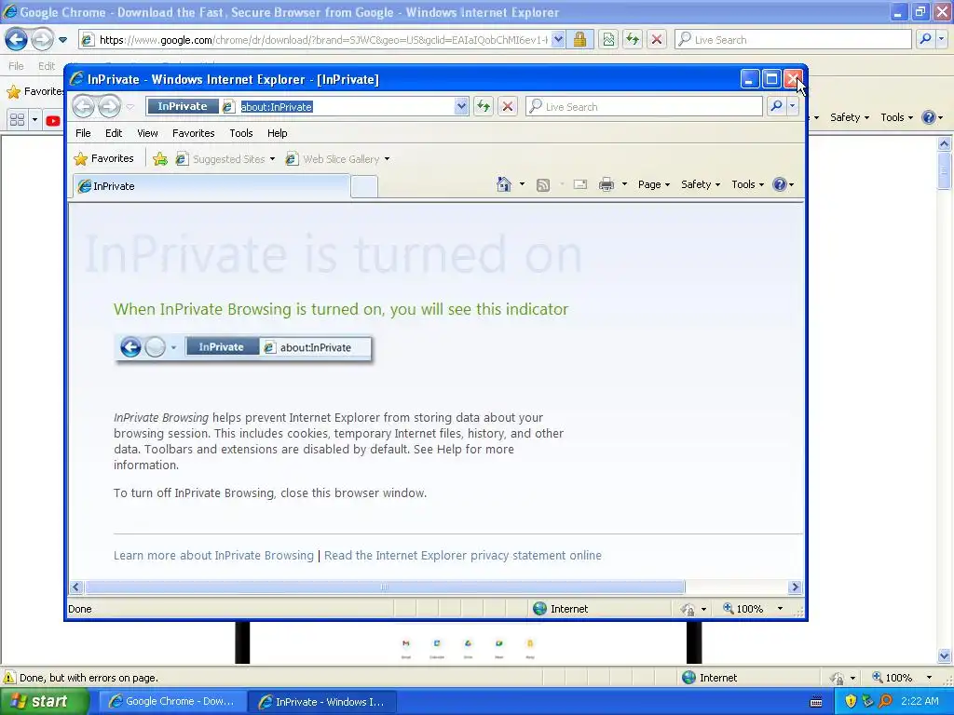Click the Windows start button
The height and width of the screenshot is (715, 954).
[44, 701]
